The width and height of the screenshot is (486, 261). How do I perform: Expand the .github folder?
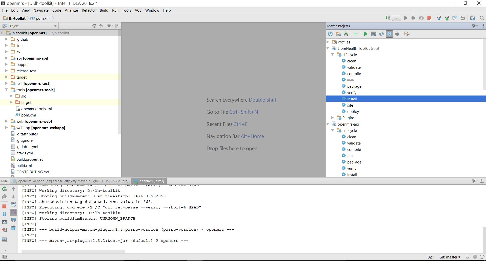click(7, 39)
